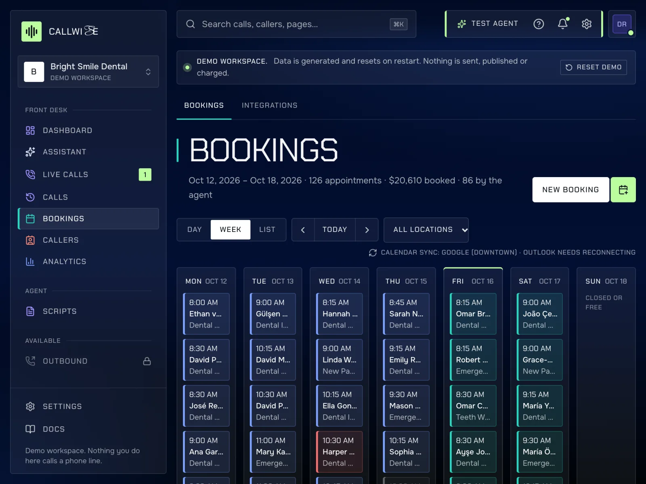Click the DR user avatar

(x=622, y=24)
